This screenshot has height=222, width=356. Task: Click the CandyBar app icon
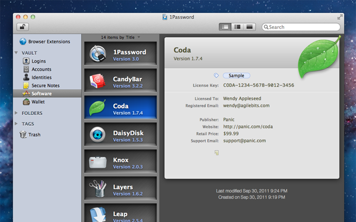(98, 81)
